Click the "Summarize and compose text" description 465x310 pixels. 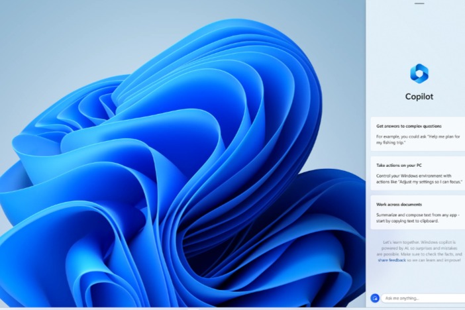point(417,217)
